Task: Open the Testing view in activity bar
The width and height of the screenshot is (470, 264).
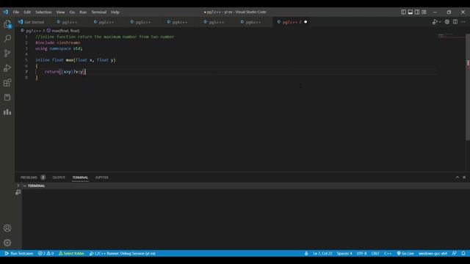Action: [x=7, y=98]
